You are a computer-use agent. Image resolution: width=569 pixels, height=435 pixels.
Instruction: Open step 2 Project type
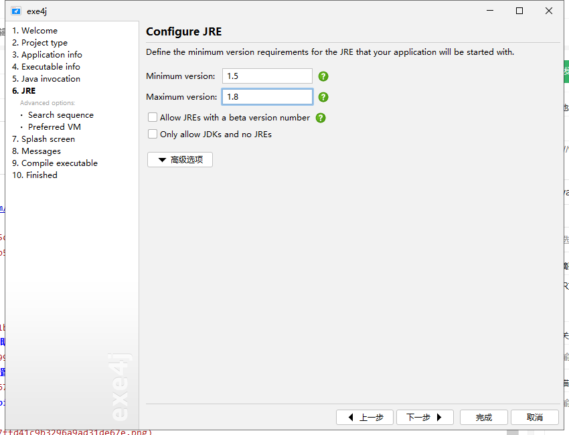click(x=40, y=42)
